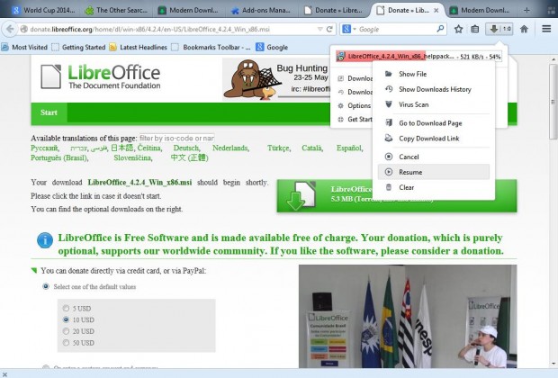Switch to the last Modern Download tab
The width and height of the screenshot is (558, 378).
[x=481, y=10]
